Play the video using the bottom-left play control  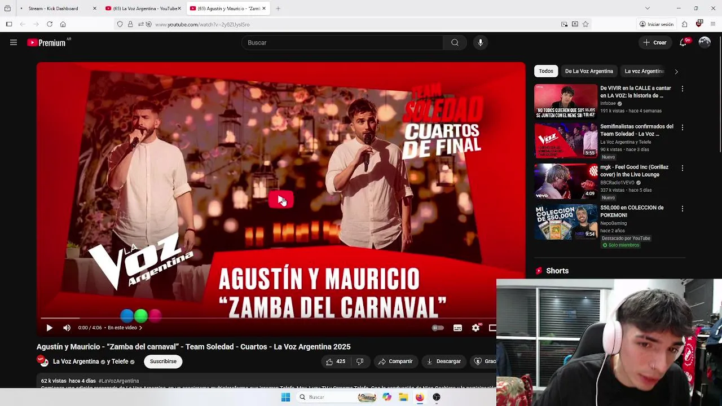[x=49, y=328]
